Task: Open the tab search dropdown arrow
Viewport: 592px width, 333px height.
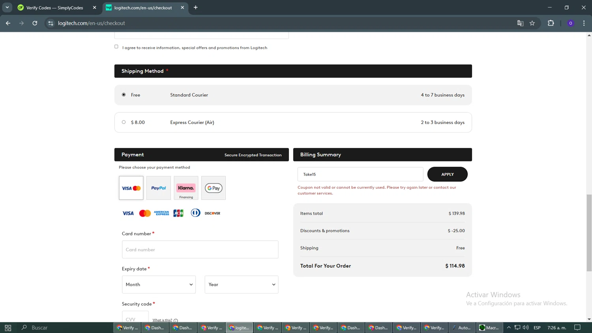Action: [x=7, y=7]
